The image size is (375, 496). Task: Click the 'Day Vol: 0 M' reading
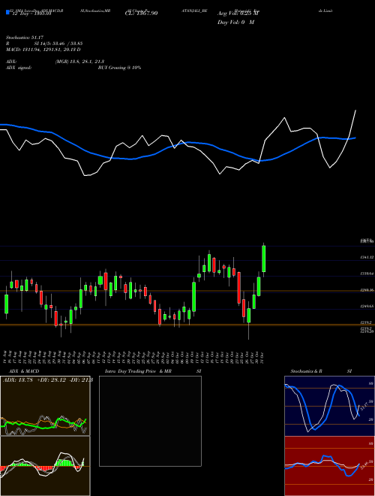(x=235, y=23)
